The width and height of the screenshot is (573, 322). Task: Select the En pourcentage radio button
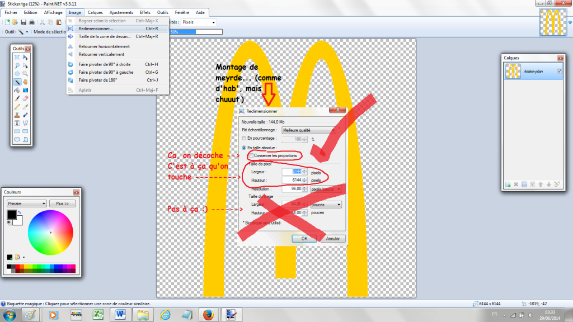pyautogui.click(x=244, y=139)
